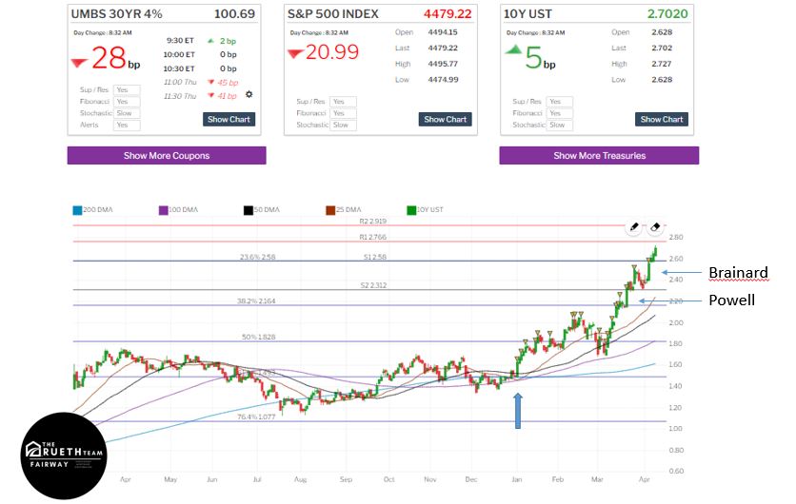This screenshot has height=504, width=796.
Task: Click the 38.2% 2.164 Fibonacci label
Action: 256,301
